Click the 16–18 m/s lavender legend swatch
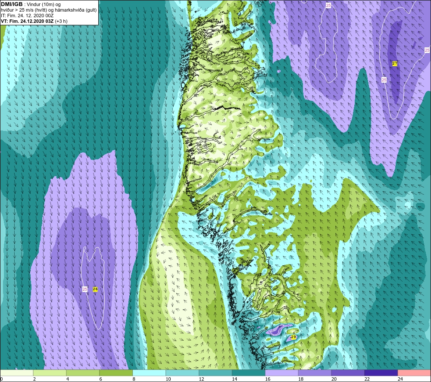This screenshot has width=431, height=382. tap(281, 373)
